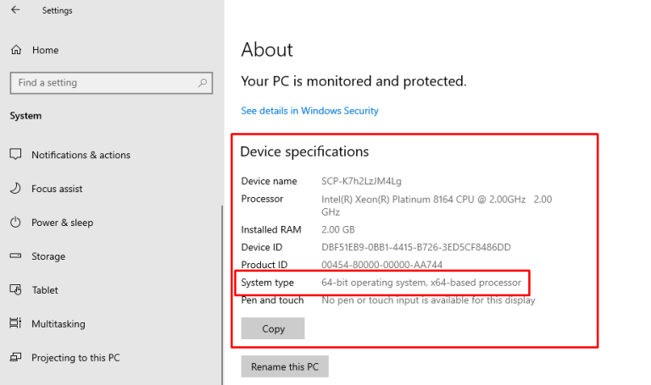Click the Notifications & actions icon
Screen dimensions: 651x385
(x=15, y=154)
